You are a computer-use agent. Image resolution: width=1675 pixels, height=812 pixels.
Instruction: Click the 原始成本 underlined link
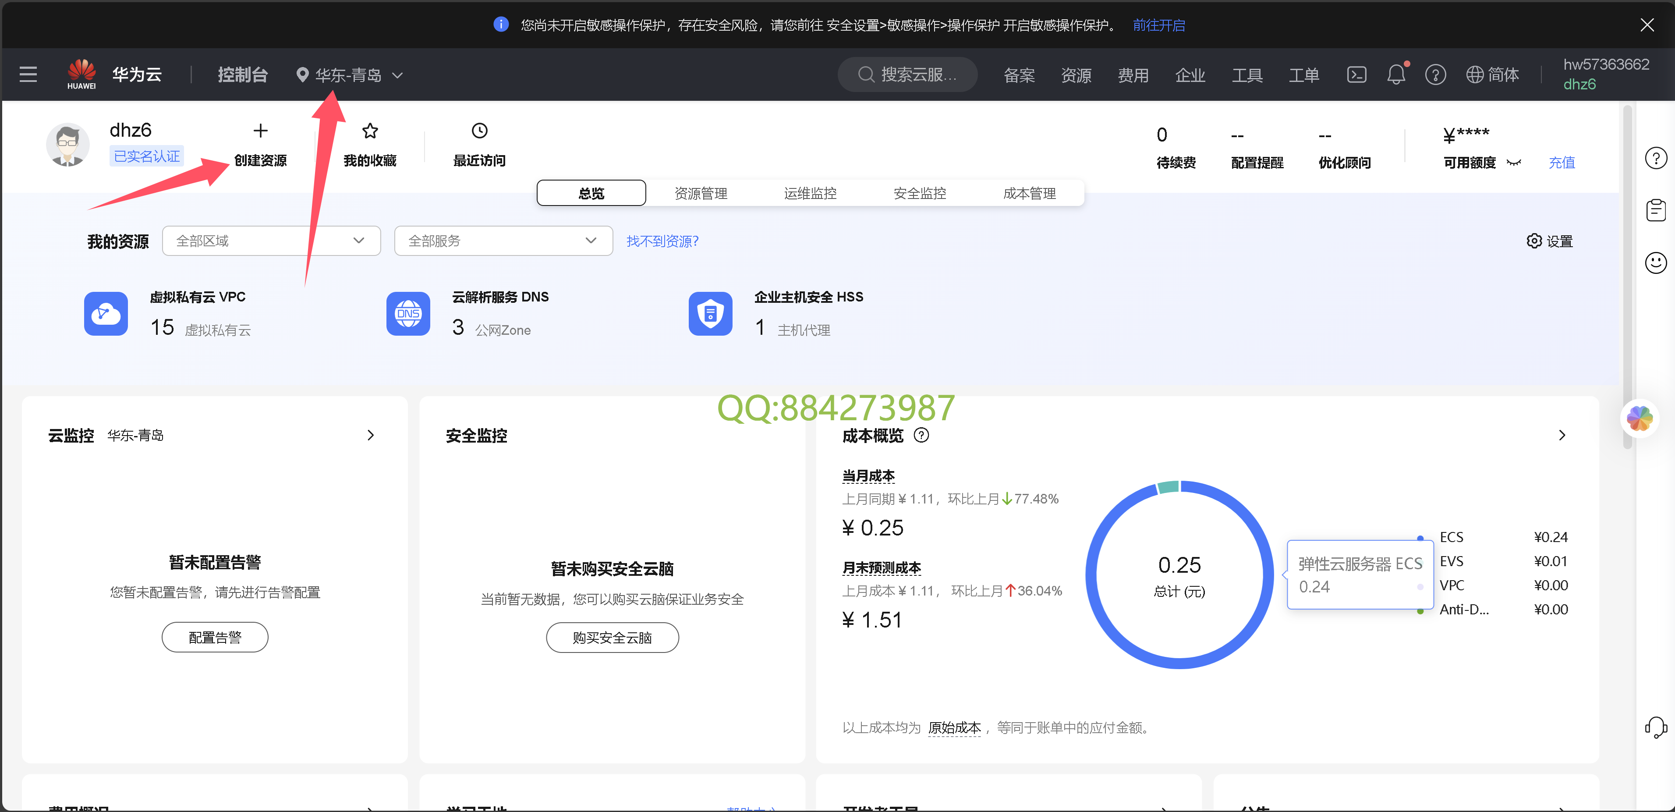(954, 727)
